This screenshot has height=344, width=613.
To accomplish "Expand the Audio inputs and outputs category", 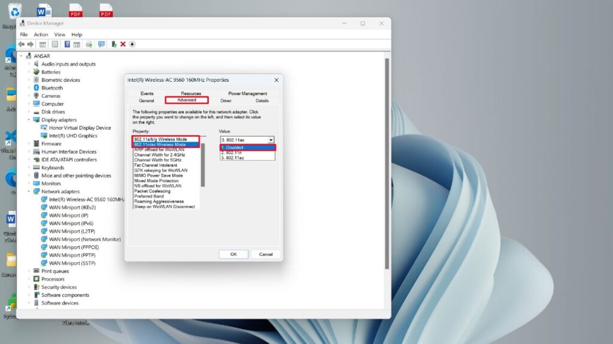I will click(x=29, y=64).
